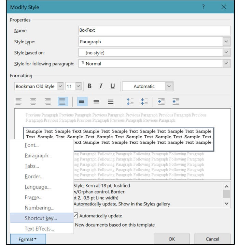Expand Style based on dropdown

point(226,52)
